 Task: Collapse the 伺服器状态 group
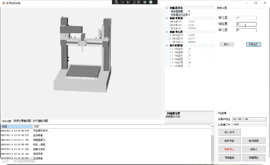click(x=167, y=8)
